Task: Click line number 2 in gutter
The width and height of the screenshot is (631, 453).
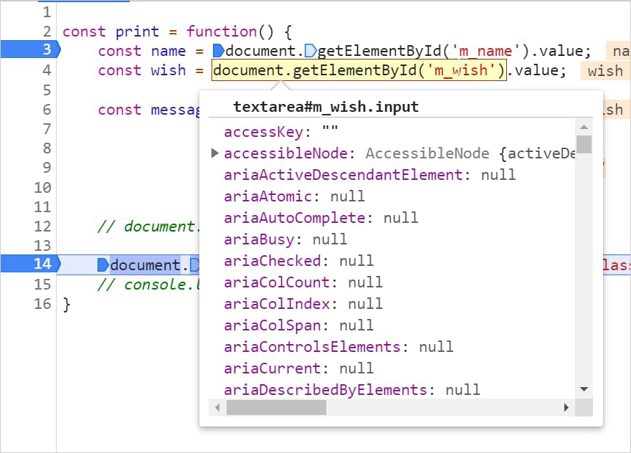Action: [x=47, y=32]
